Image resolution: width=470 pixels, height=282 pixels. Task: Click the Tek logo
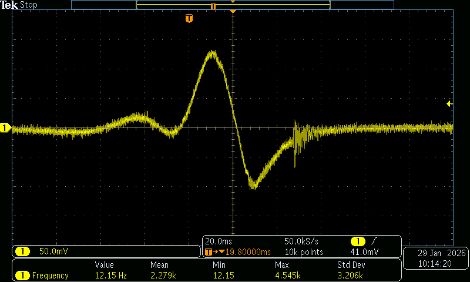point(9,5)
